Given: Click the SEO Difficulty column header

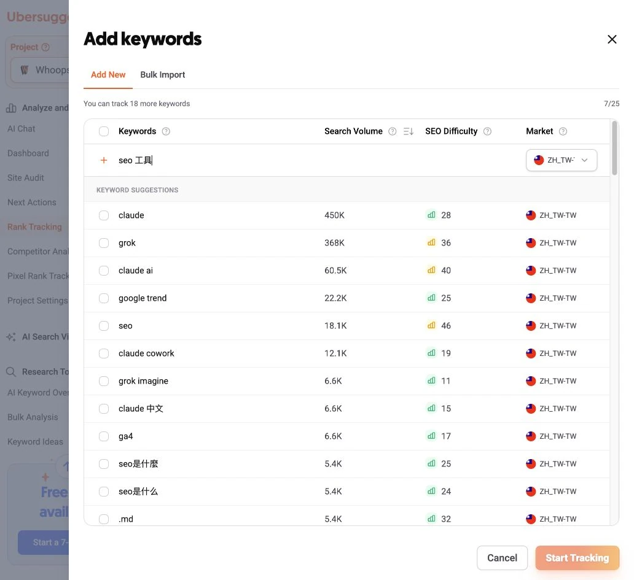Looking at the screenshot, I should 452,131.
